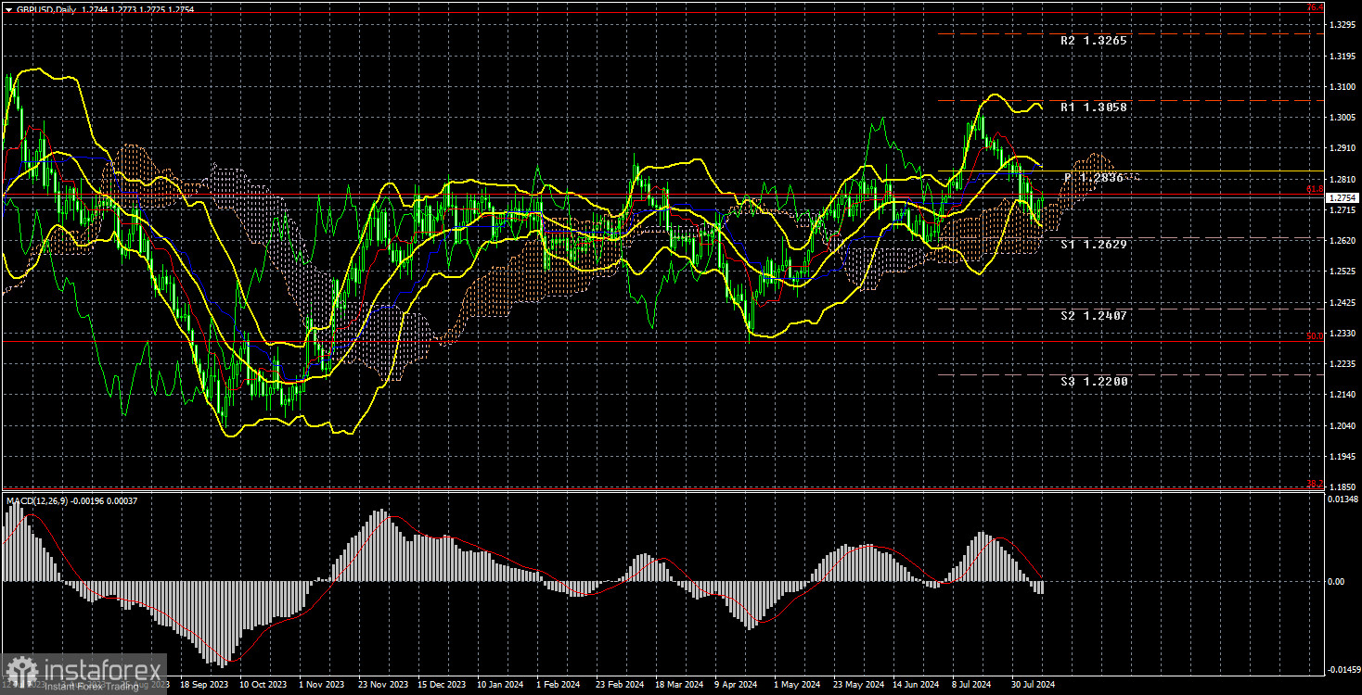Click the 1.2330 price axis value
This screenshot has width=1362, height=695.
[1342, 334]
